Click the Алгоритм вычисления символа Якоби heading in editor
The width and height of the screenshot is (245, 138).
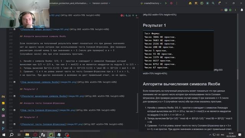(43, 36)
